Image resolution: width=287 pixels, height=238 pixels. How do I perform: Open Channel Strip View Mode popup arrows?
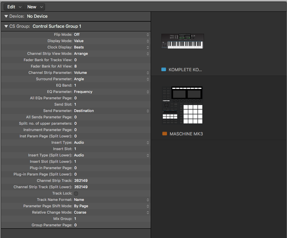click(x=148, y=54)
